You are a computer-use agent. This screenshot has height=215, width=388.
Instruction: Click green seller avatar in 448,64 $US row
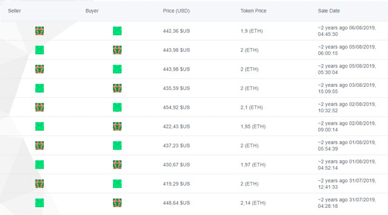39,203
